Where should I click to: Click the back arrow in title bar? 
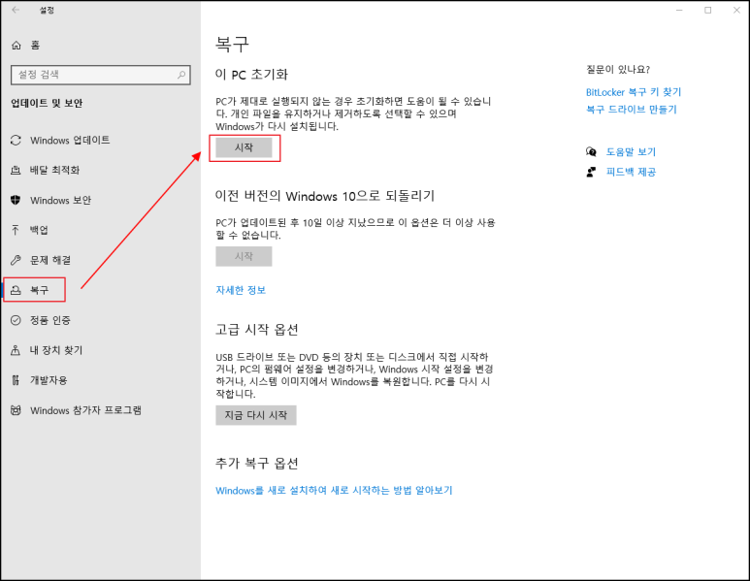coord(16,10)
